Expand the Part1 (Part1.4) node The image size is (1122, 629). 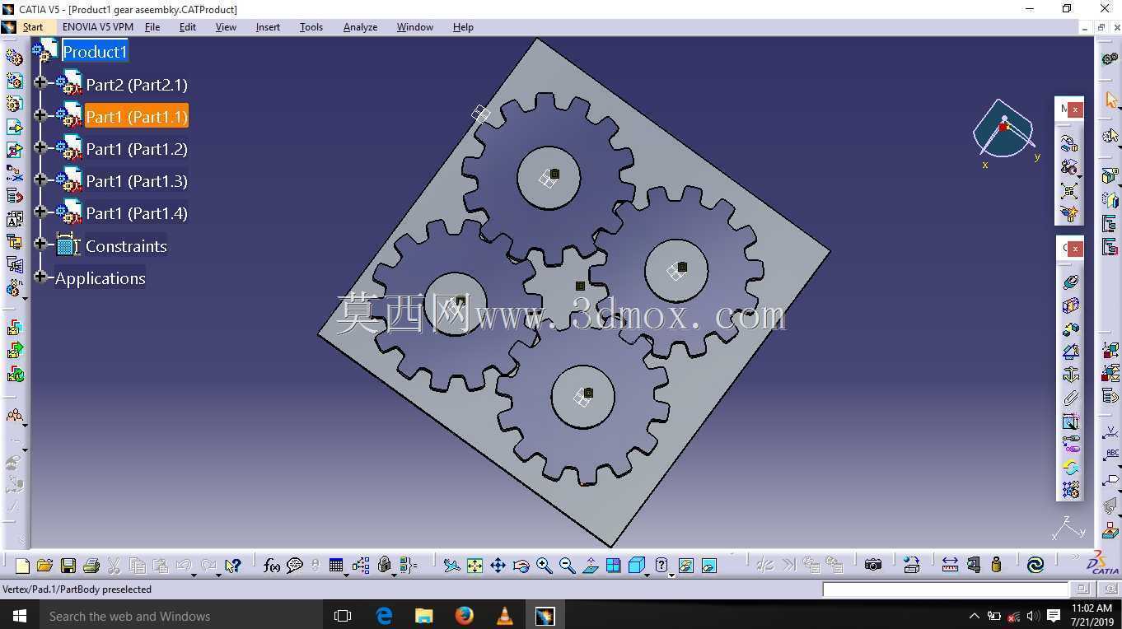point(40,212)
